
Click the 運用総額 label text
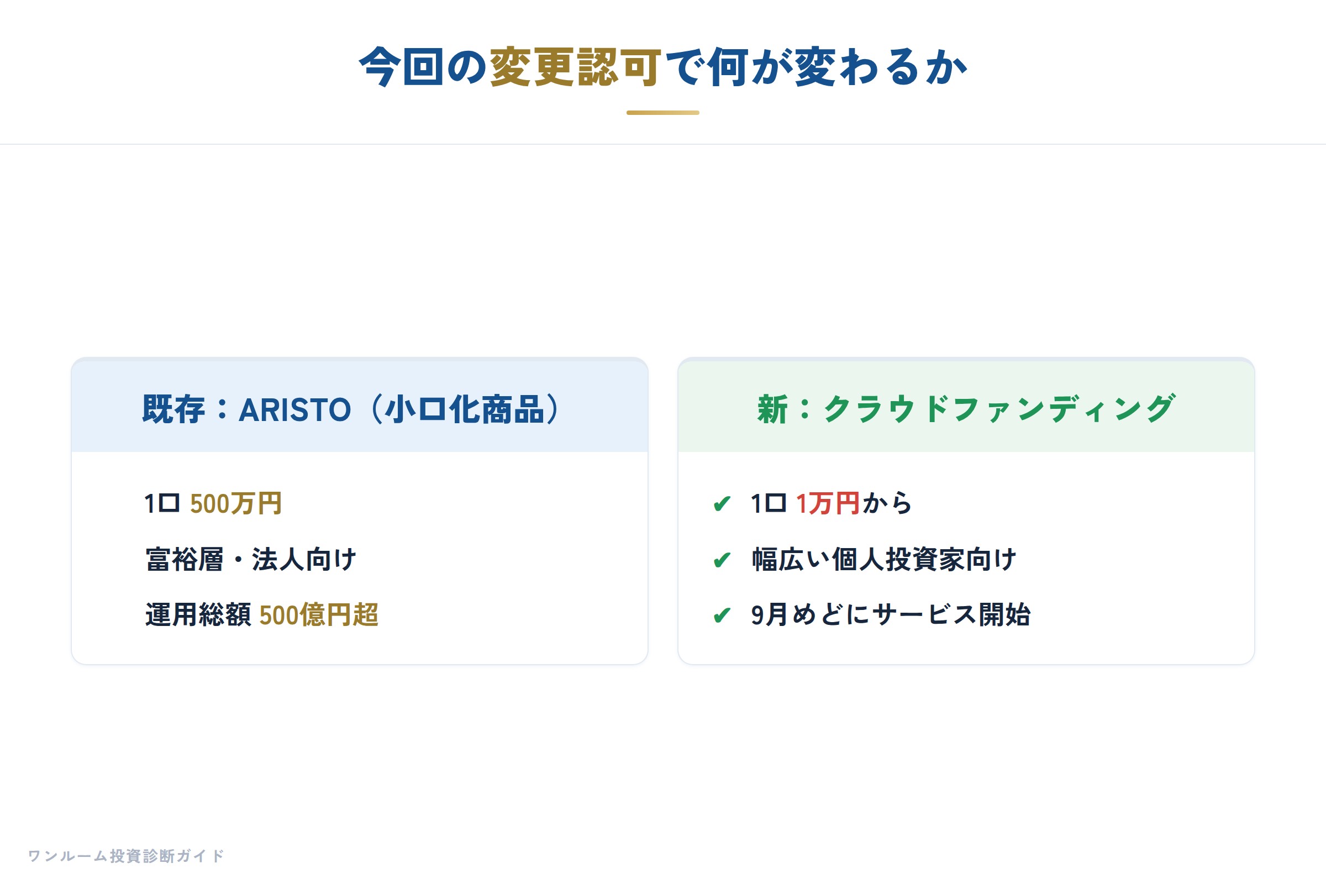pos(198,614)
